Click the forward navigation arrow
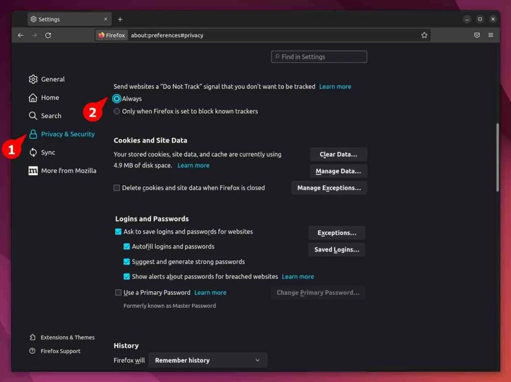This screenshot has width=511, height=382. [x=34, y=35]
